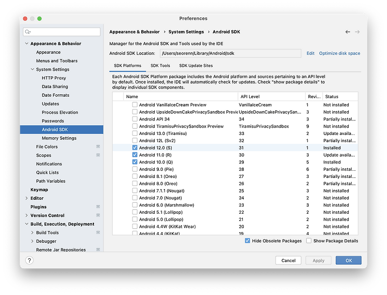
Task: Click the Apply button
Action: coord(318,261)
